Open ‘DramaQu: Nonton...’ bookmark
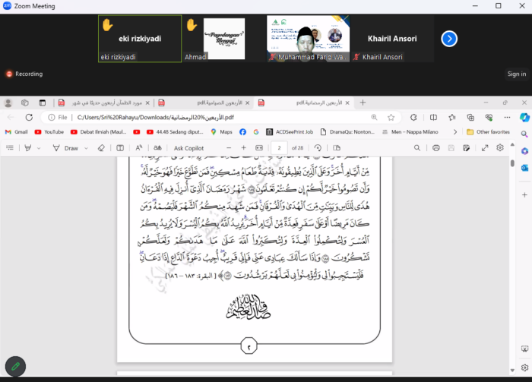Screen dimensions: 532x382 pyautogui.click(x=347, y=132)
